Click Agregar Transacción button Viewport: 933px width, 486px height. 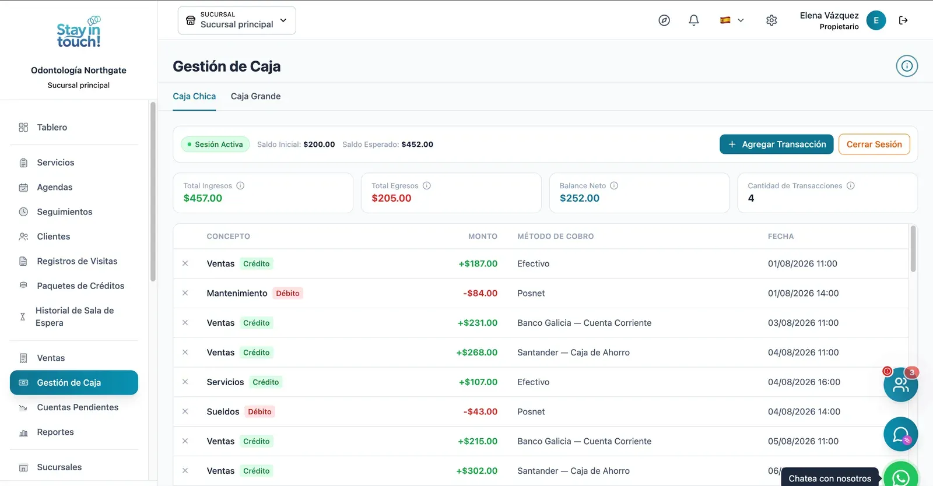coord(777,145)
